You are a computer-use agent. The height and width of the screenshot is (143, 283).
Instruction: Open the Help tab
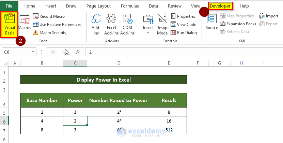point(244,6)
